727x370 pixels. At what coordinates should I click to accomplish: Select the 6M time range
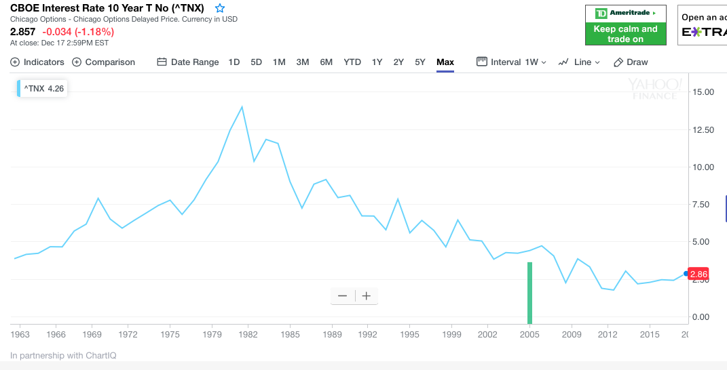coord(326,62)
